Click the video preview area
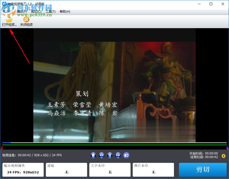Viewport: 229px width, 179px height. point(114,85)
